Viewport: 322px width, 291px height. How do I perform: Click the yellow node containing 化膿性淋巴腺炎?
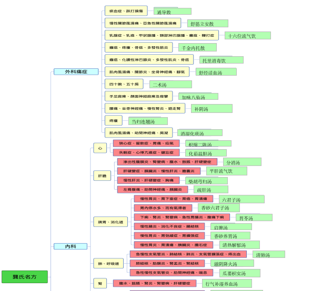(149, 60)
